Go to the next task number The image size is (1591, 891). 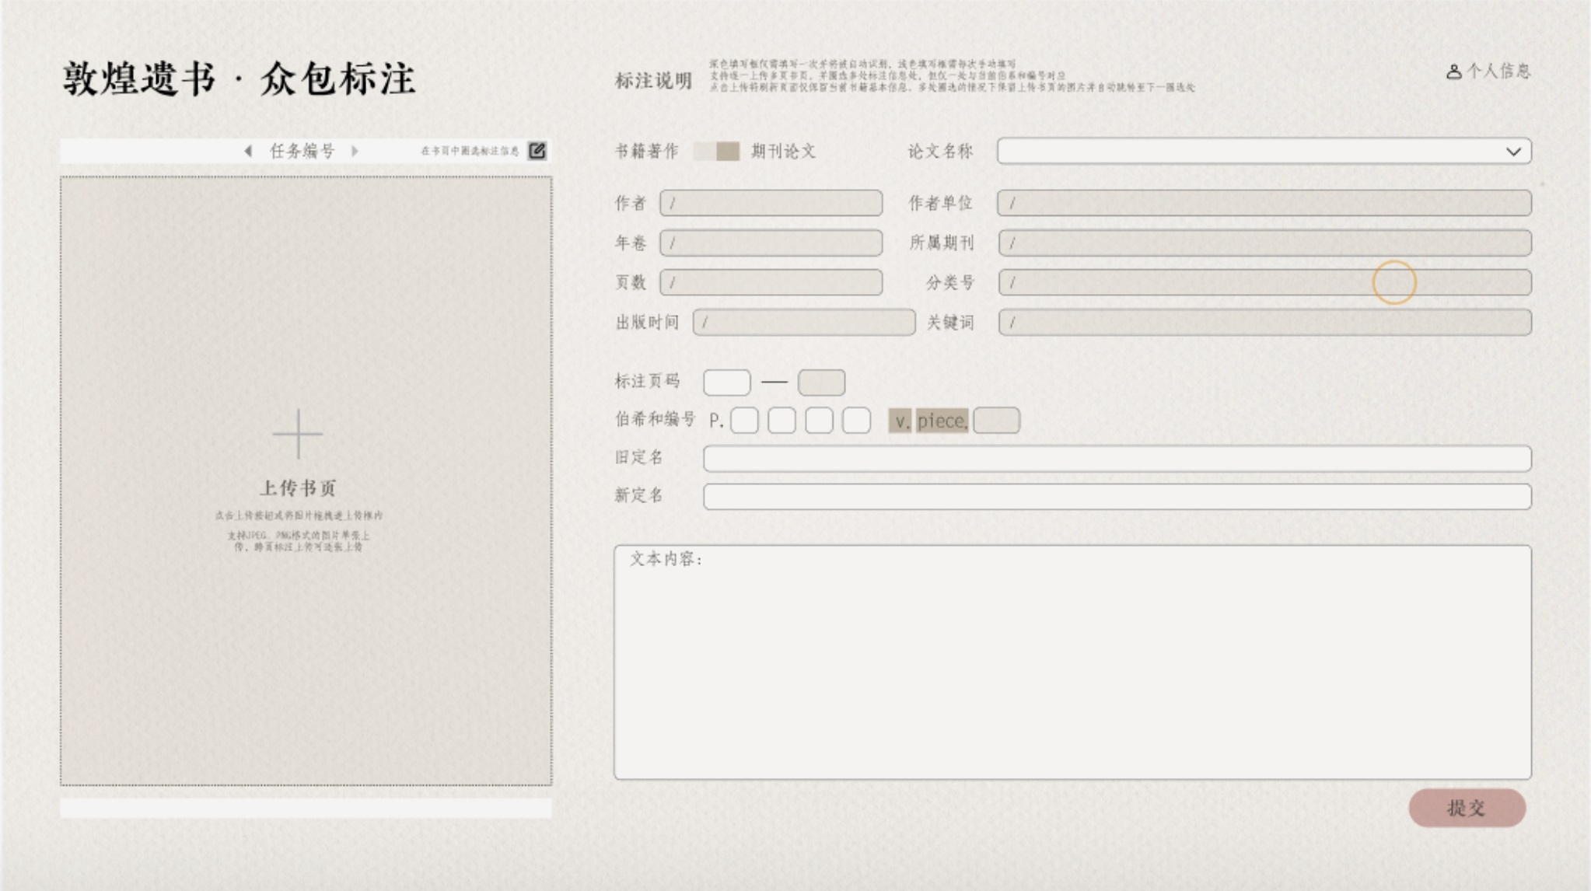click(x=355, y=151)
